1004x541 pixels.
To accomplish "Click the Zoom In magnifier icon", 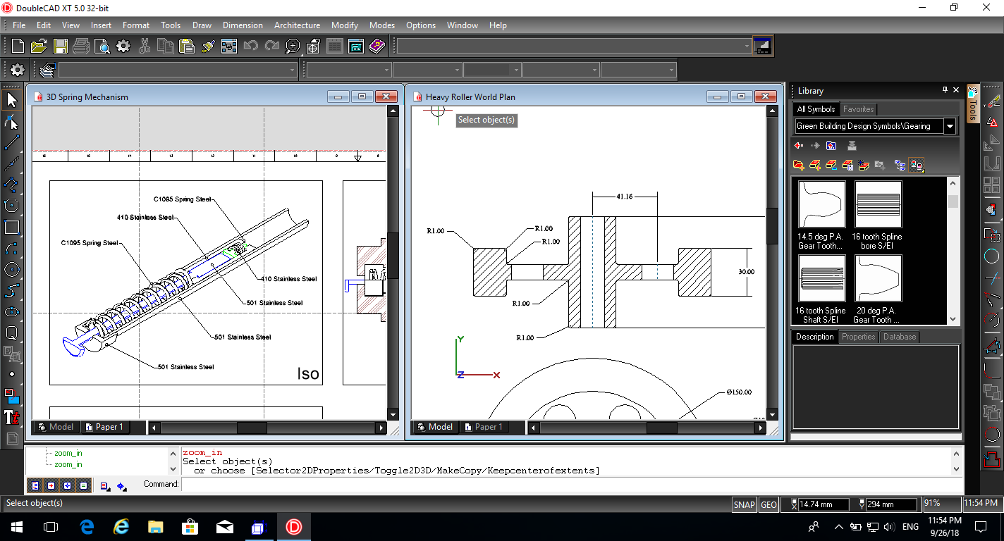I will (293, 46).
